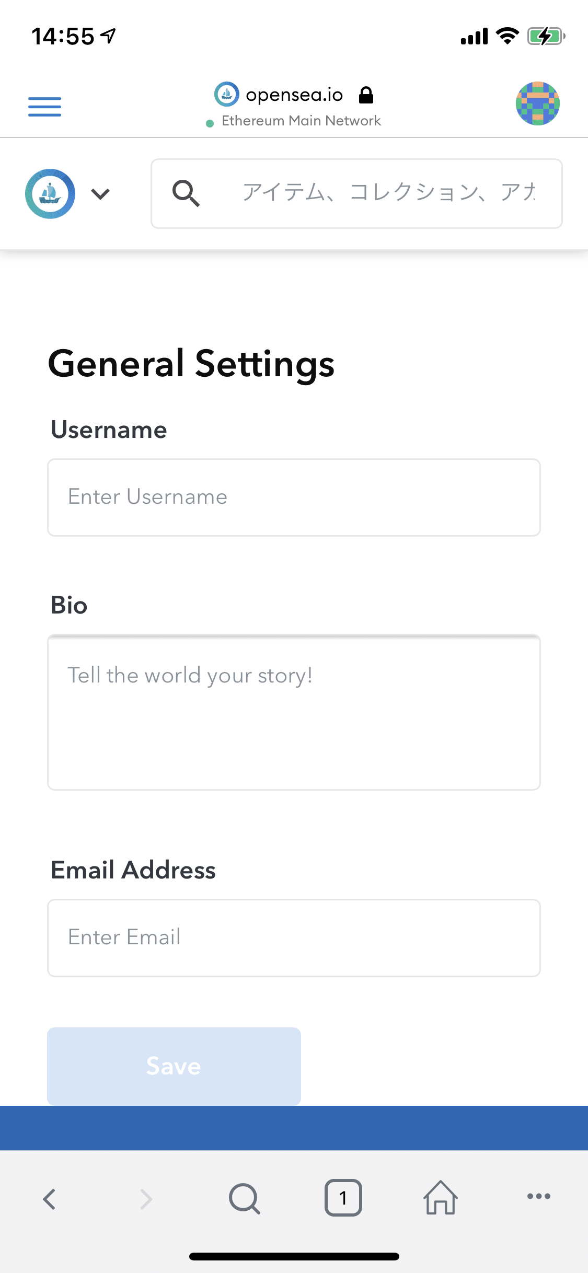Tap the browser home icon
The width and height of the screenshot is (588, 1273).
(x=441, y=1198)
